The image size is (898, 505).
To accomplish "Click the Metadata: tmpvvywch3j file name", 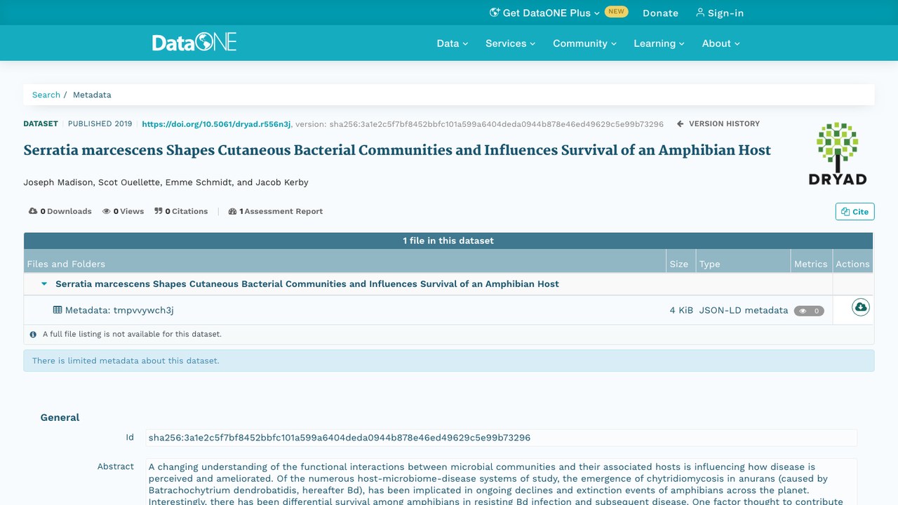I will pos(119,310).
